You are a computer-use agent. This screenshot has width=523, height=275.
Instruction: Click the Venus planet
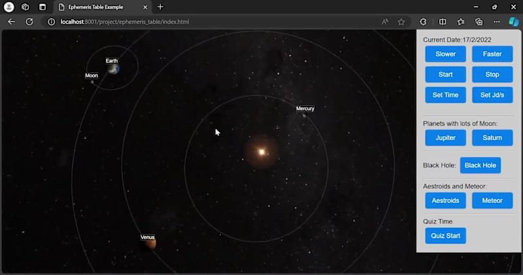150,244
